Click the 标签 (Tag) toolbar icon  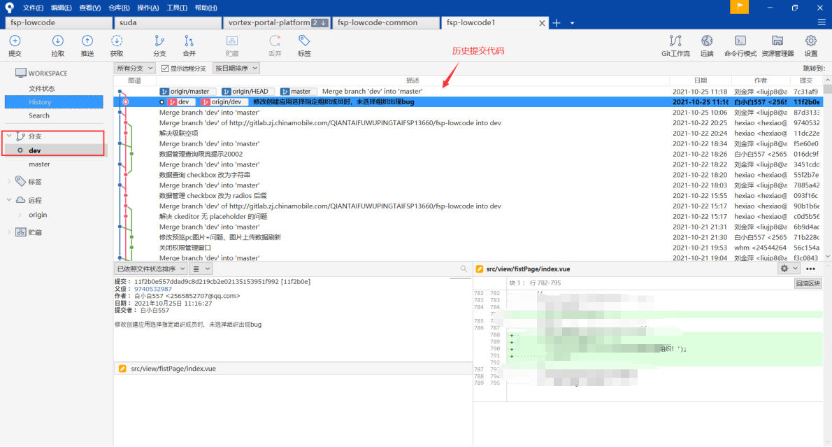click(304, 45)
